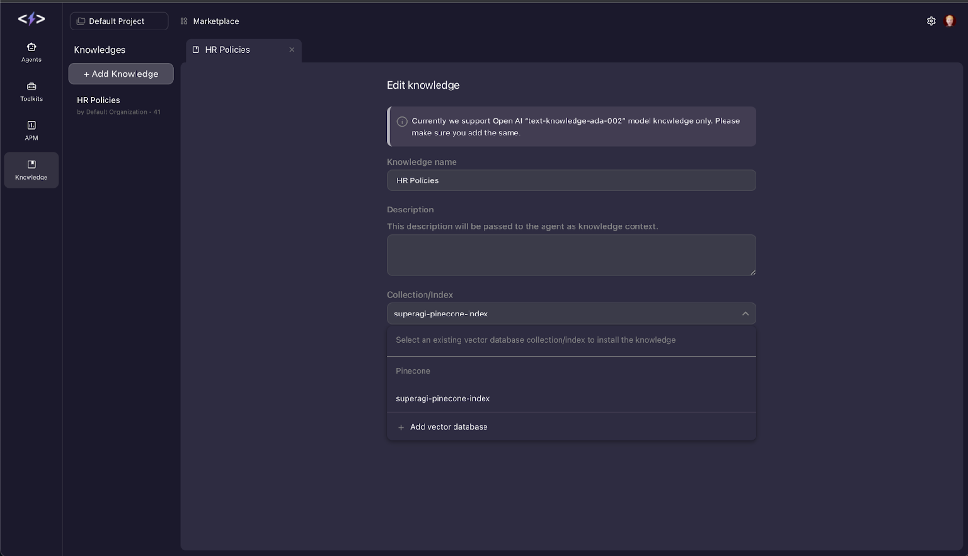
Task: Click the Knowledge name input field
Action: (571, 180)
